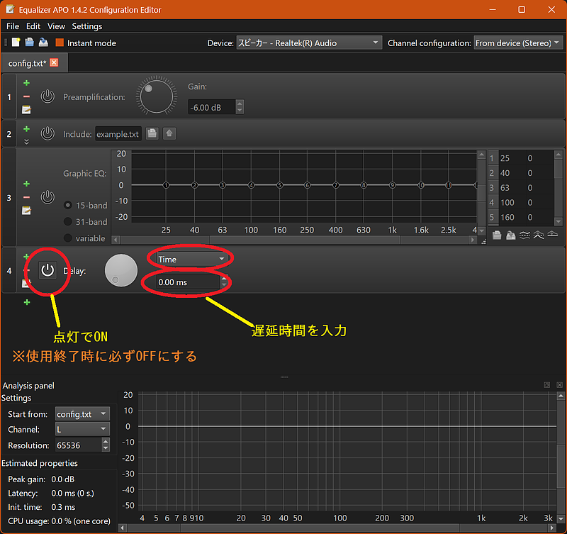Click the open-included-file arrow icon

tap(169, 133)
